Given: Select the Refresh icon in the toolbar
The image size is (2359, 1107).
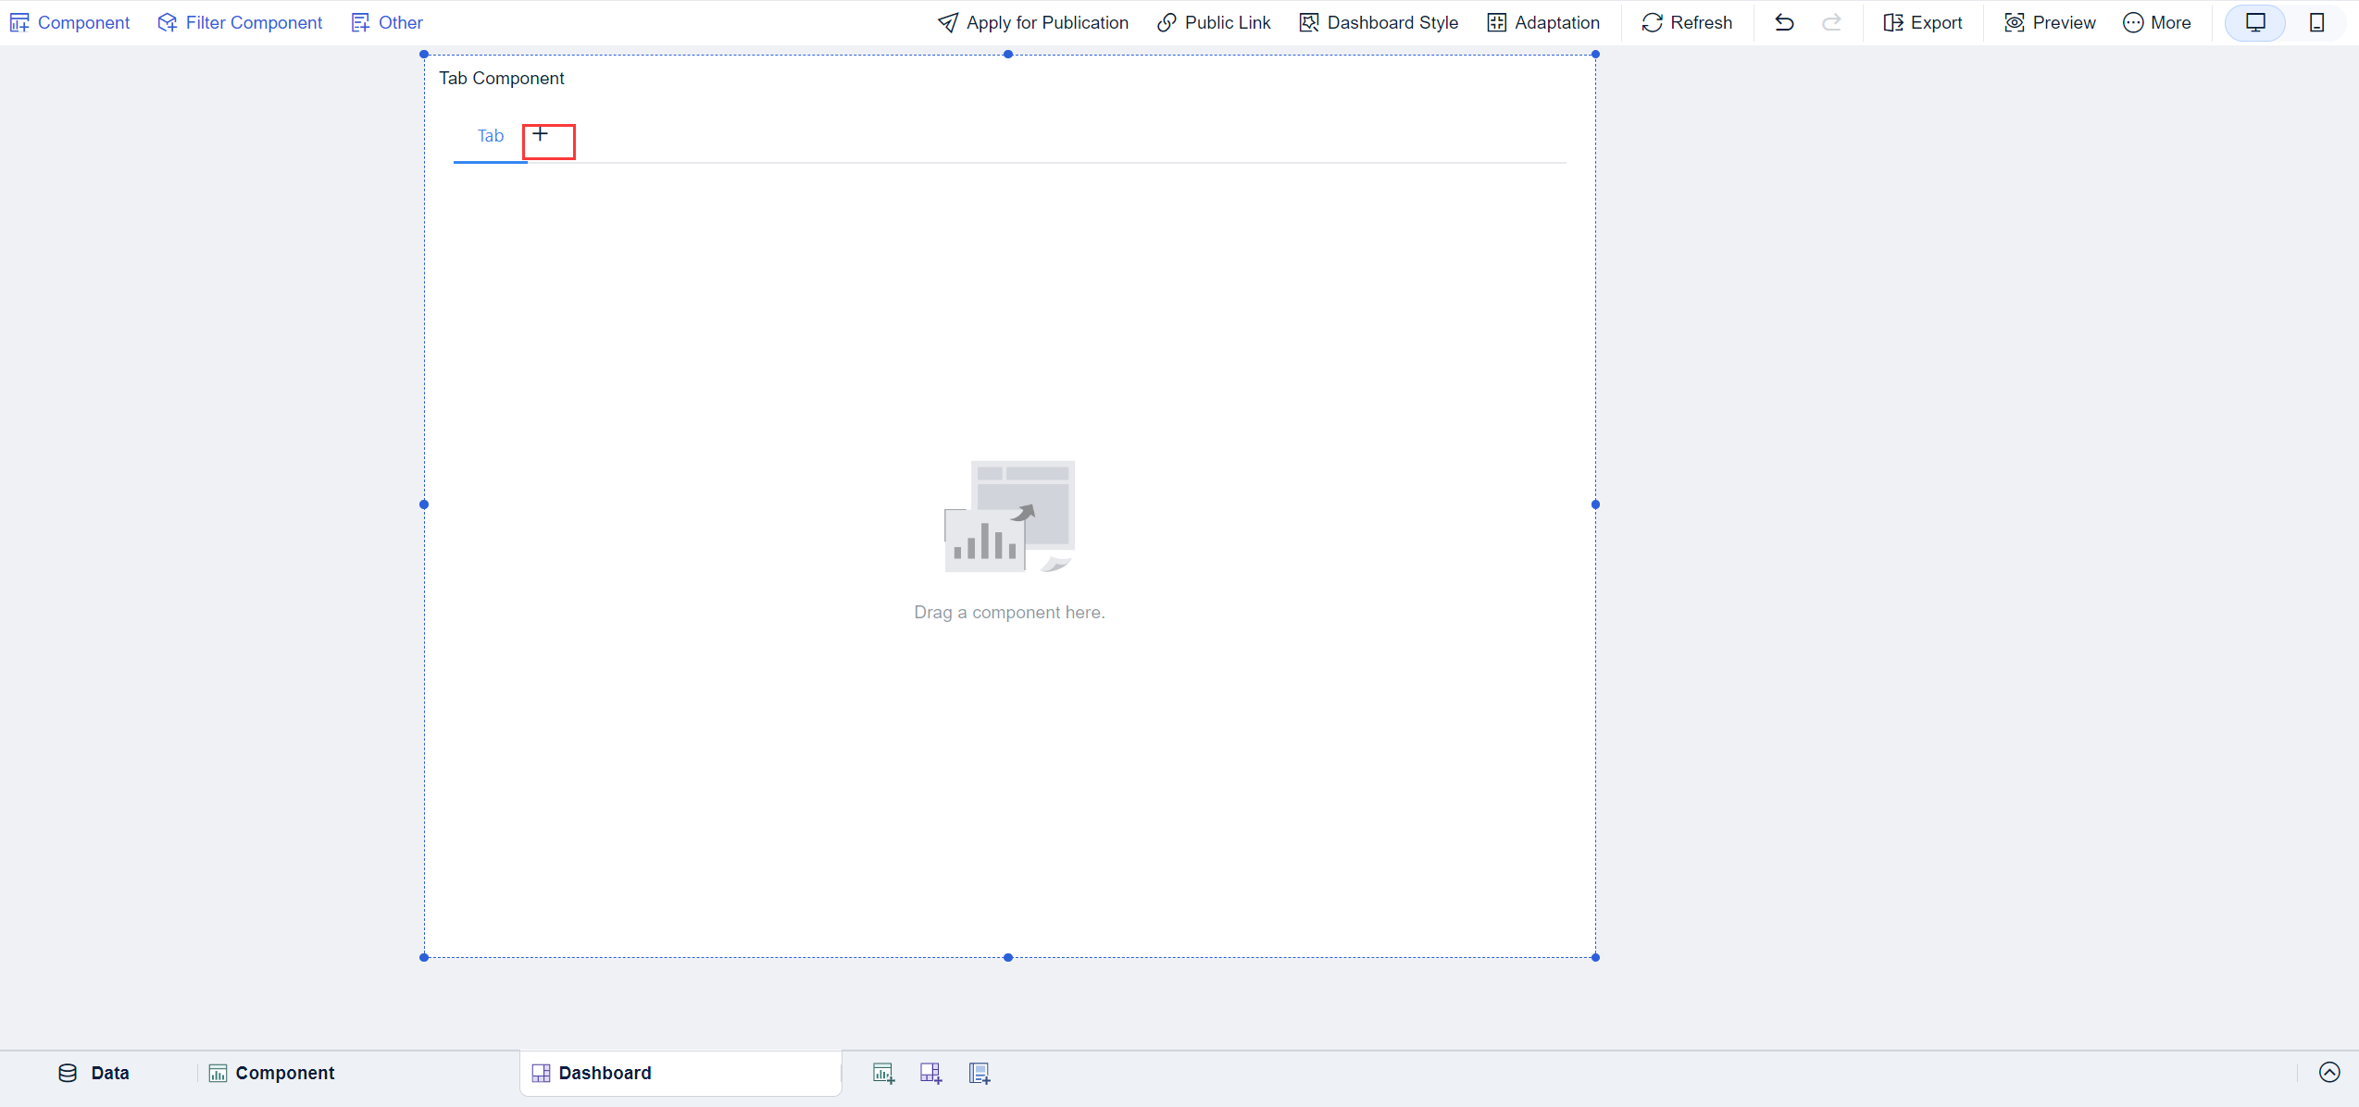Looking at the screenshot, I should [1654, 22].
